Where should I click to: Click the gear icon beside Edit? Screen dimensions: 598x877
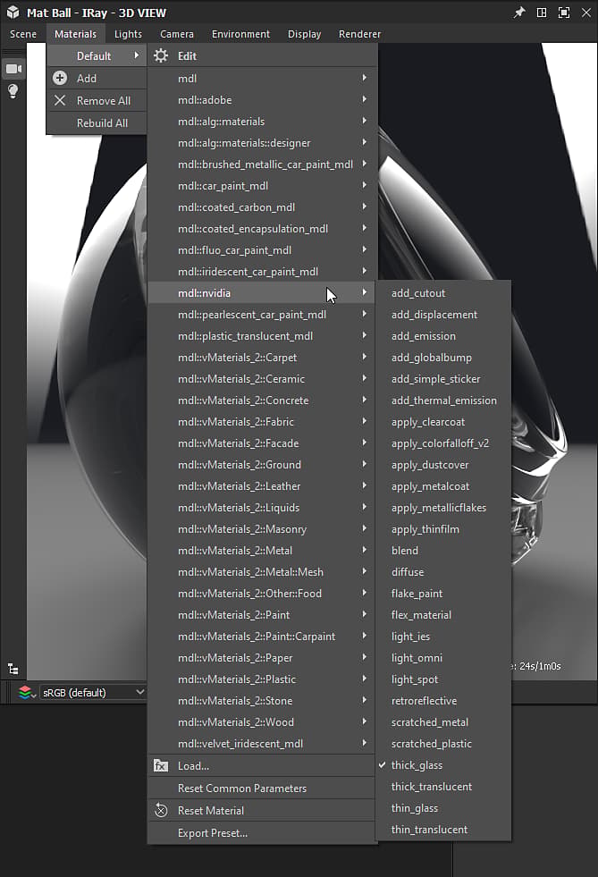(161, 56)
